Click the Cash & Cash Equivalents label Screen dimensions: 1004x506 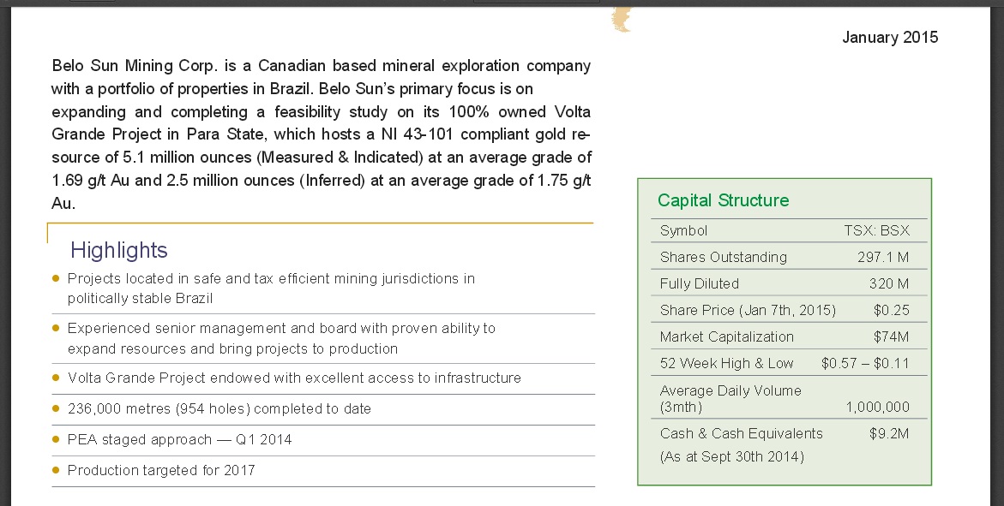(742, 434)
